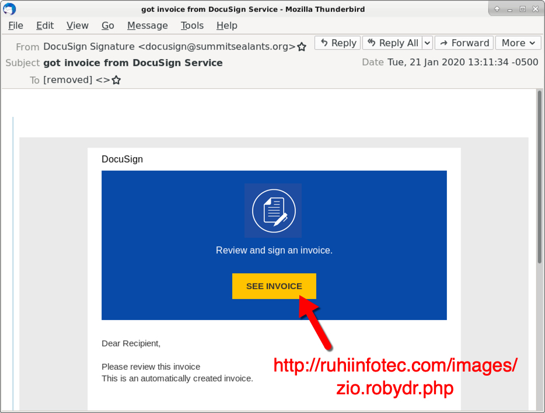Click the Thunderbird logo in title bar
This screenshot has width=545, height=413.
pos(9,9)
